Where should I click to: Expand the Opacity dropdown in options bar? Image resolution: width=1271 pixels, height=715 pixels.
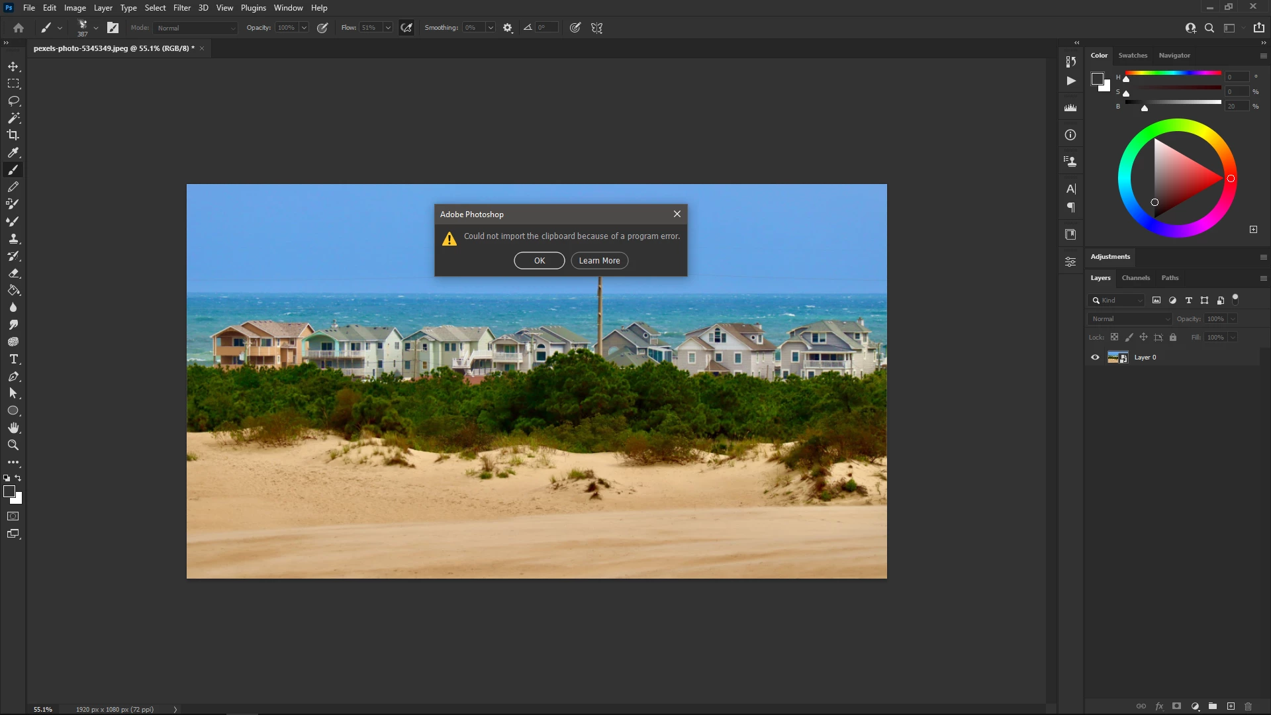tap(304, 28)
